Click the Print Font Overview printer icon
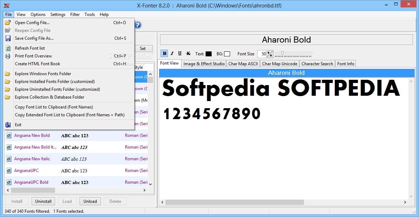 (x=8, y=56)
